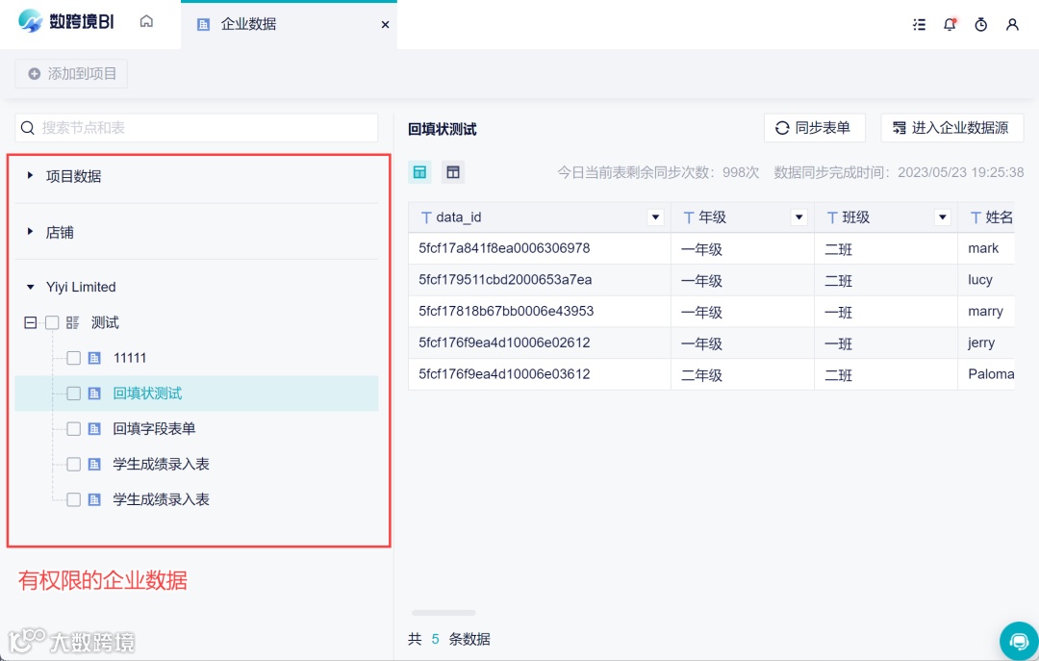
Task: Open the task list icon in header
Action: coord(919,24)
